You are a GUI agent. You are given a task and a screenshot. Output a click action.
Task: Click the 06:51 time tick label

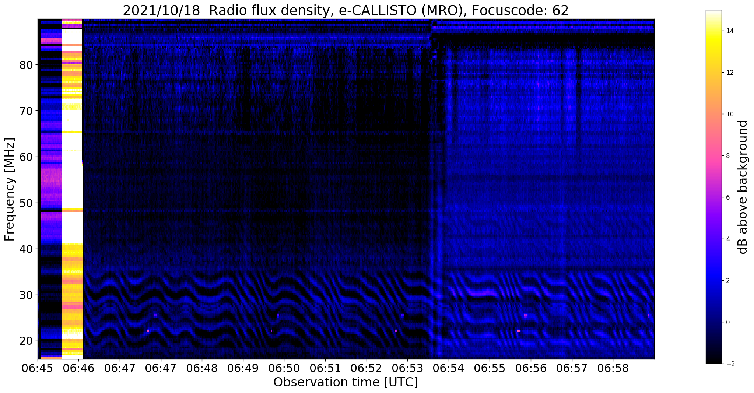click(325, 368)
